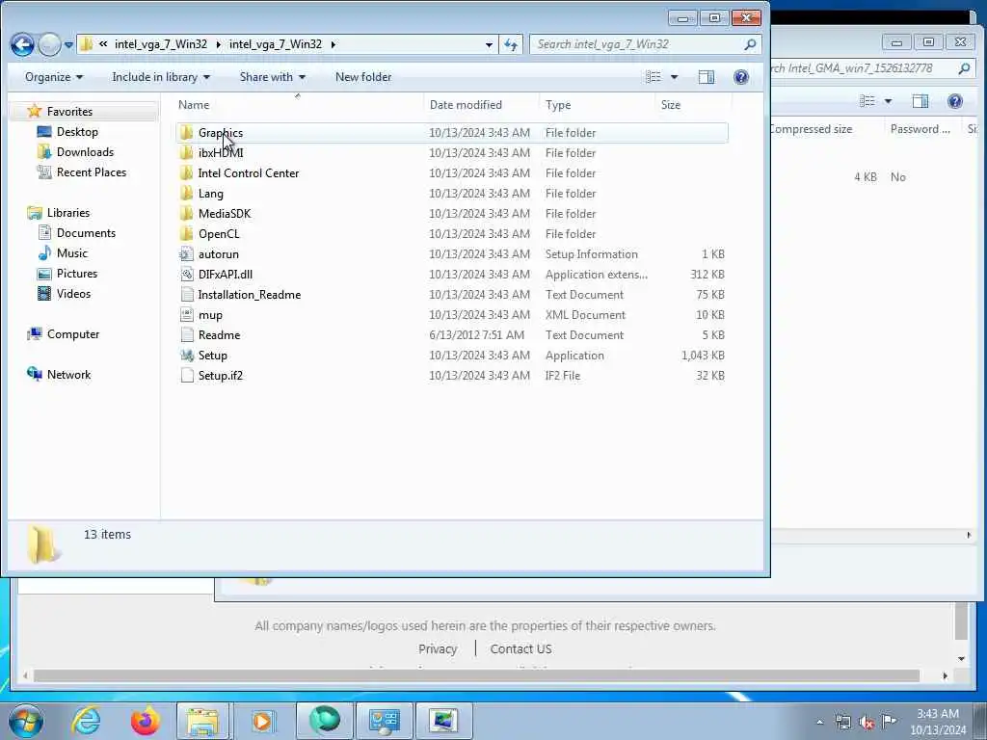
Task: Click first intel_vga_7_Win32 breadcrumb segment
Action: (x=161, y=44)
